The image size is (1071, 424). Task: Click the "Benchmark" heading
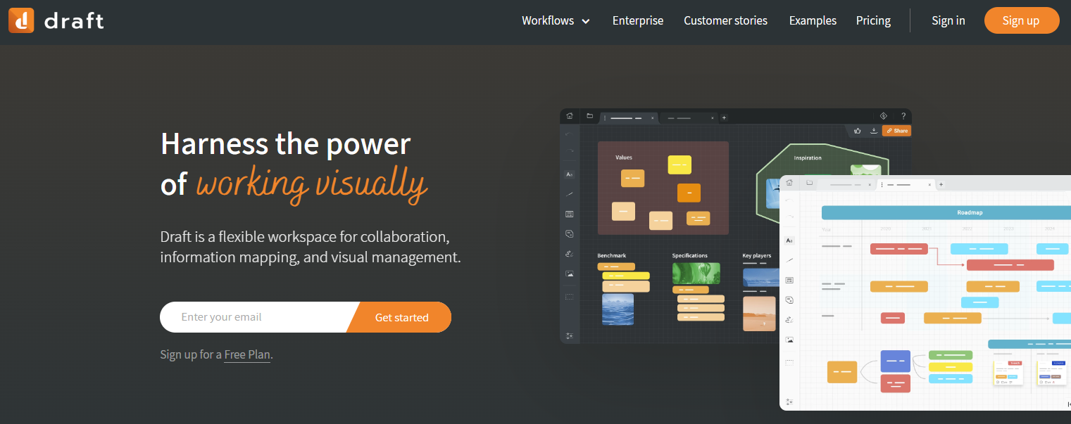[611, 255]
